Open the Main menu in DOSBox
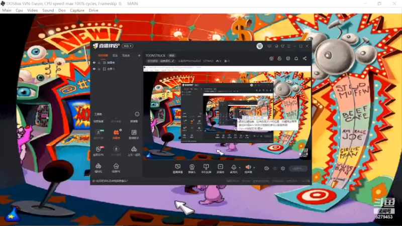The height and width of the screenshot is (226, 402). (x=7, y=10)
